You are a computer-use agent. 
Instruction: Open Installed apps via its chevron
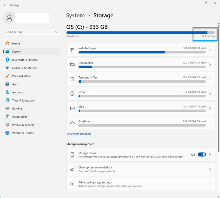pyautogui.click(x=210, y=50)
